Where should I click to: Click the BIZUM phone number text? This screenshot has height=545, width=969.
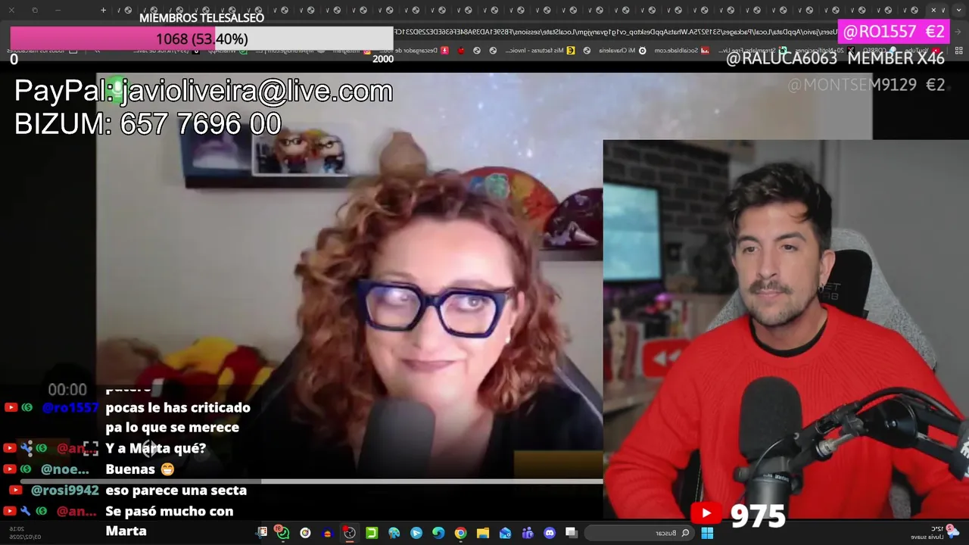[201, 123]
